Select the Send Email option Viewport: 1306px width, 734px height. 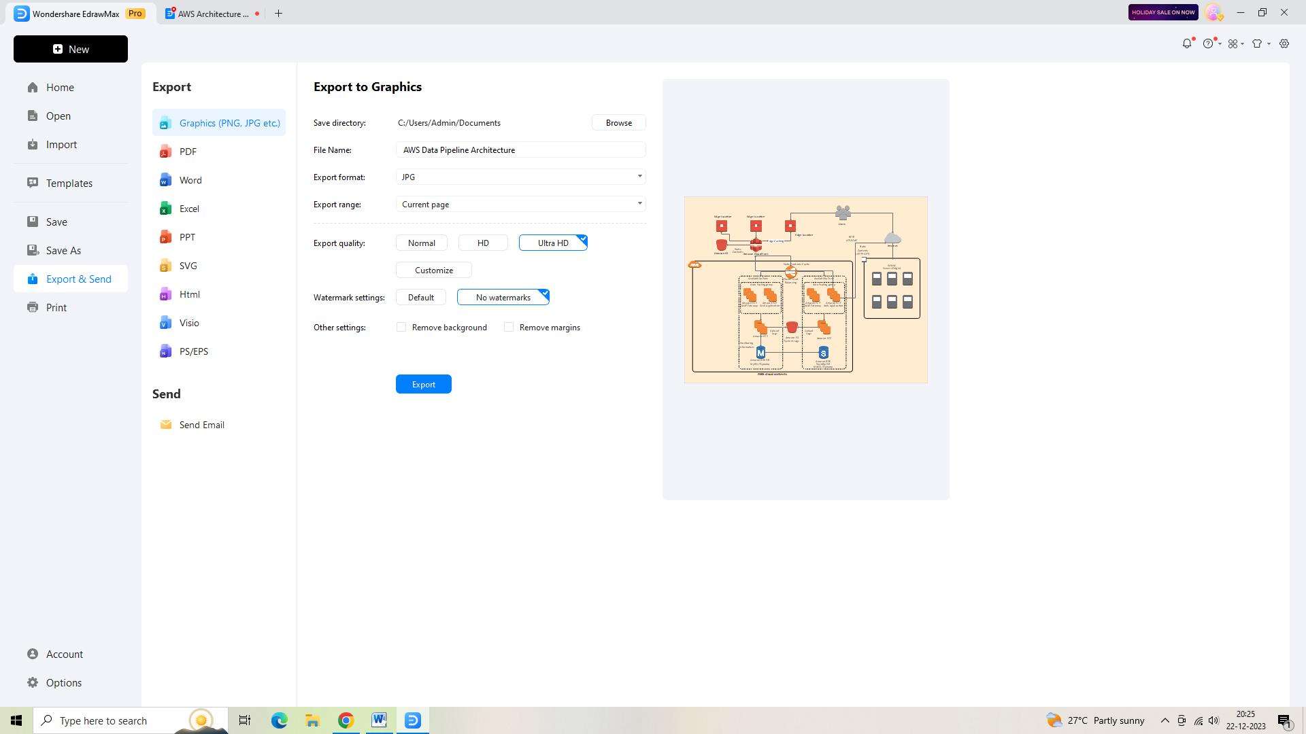click(202, 425)
